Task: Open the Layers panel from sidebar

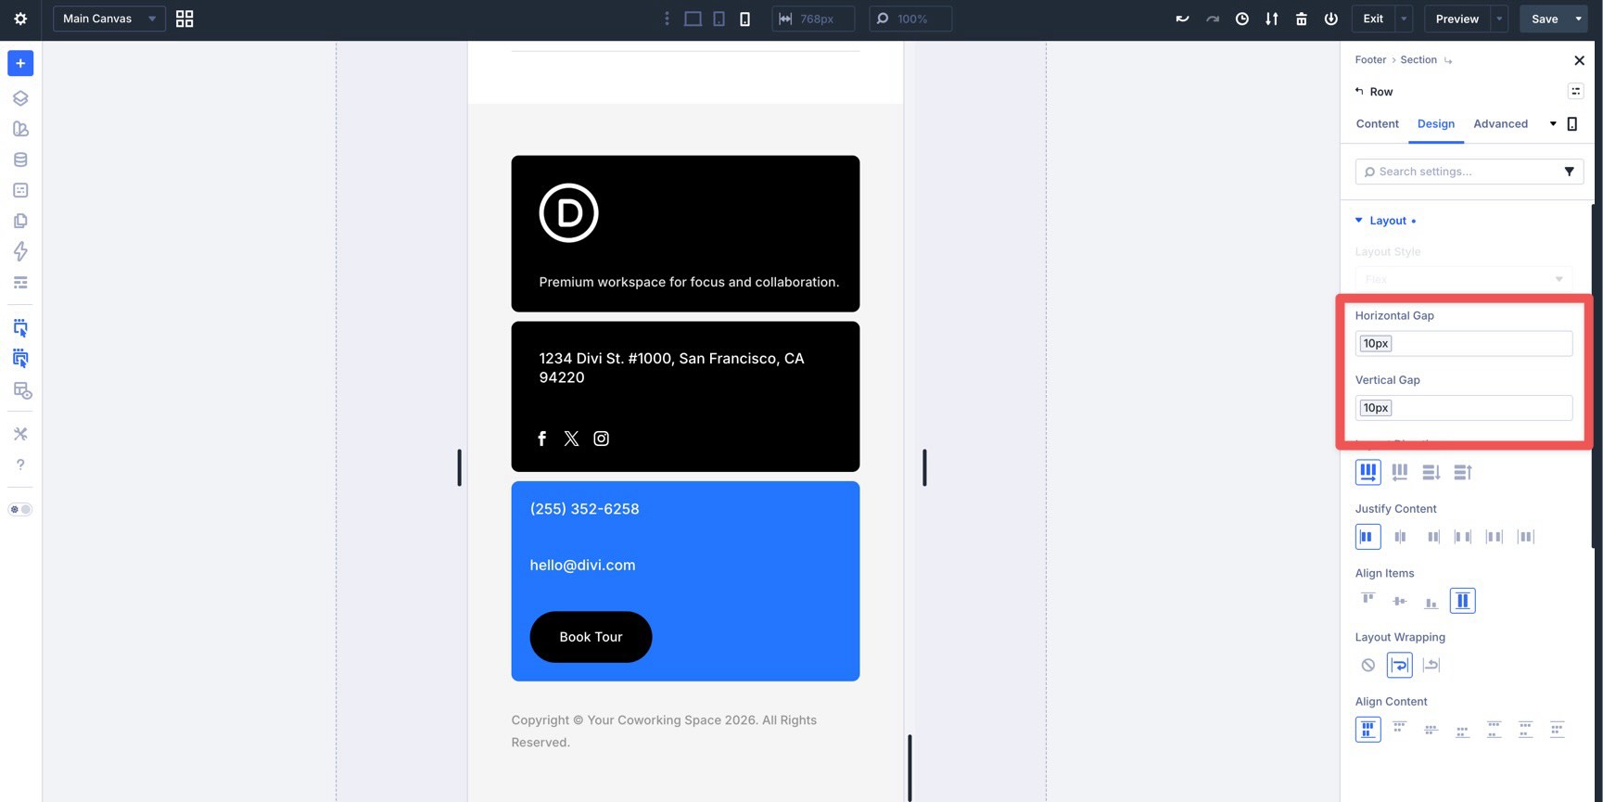Action: coord(20,98)
